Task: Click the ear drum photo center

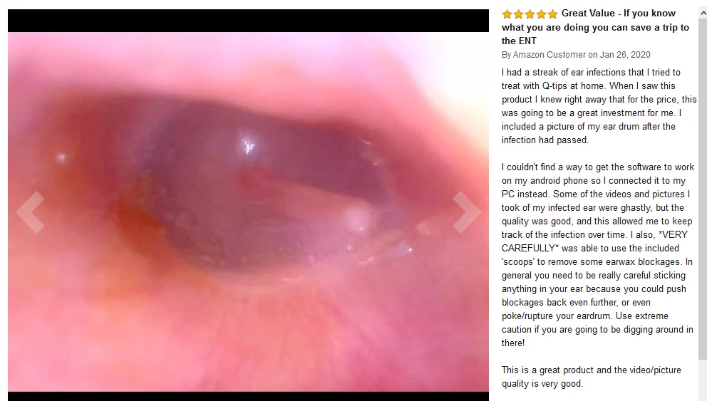Action: [249, 212]
